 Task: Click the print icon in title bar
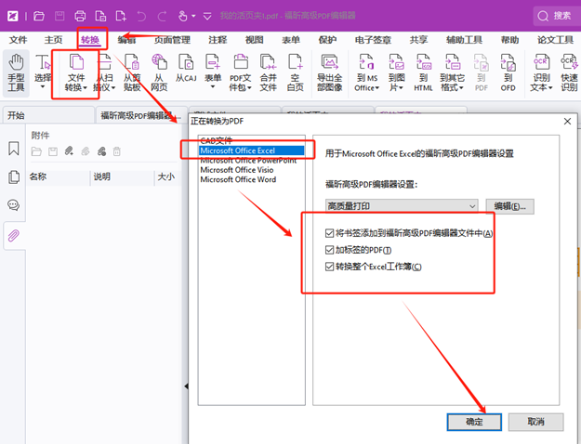click(x=80, y=16)
